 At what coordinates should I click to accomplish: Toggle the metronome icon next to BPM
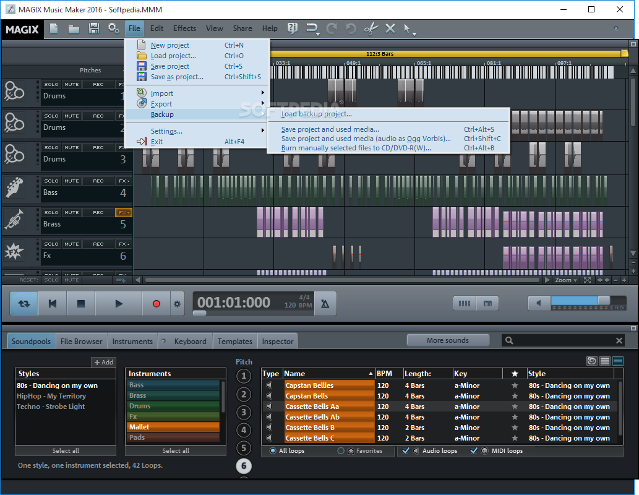pos(325,304)
